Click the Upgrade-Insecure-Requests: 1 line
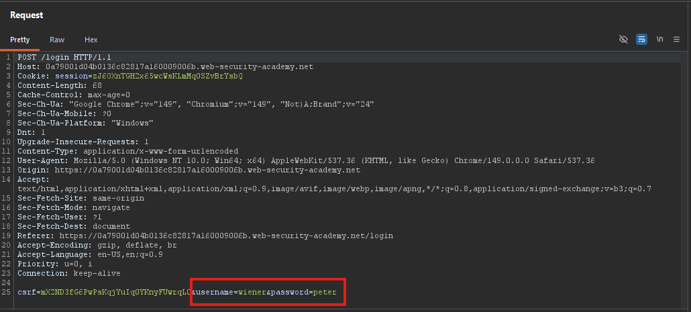Screen dimensions: 691x312 pos(83,142)
